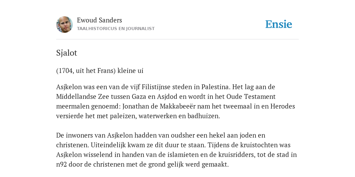Click 'Middellandse Zee' in the text
The image size is (355, 177).
pyautogui.click(x=83, y=97)
